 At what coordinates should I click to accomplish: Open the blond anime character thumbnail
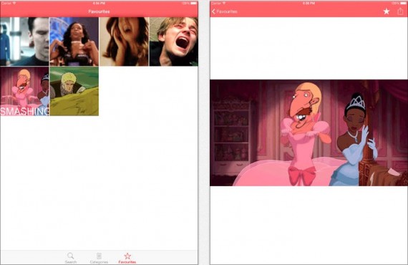pos(74,91)
